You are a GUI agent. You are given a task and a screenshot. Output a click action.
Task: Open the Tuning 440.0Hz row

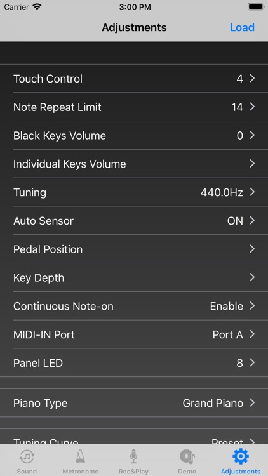[x=134, y=192]
